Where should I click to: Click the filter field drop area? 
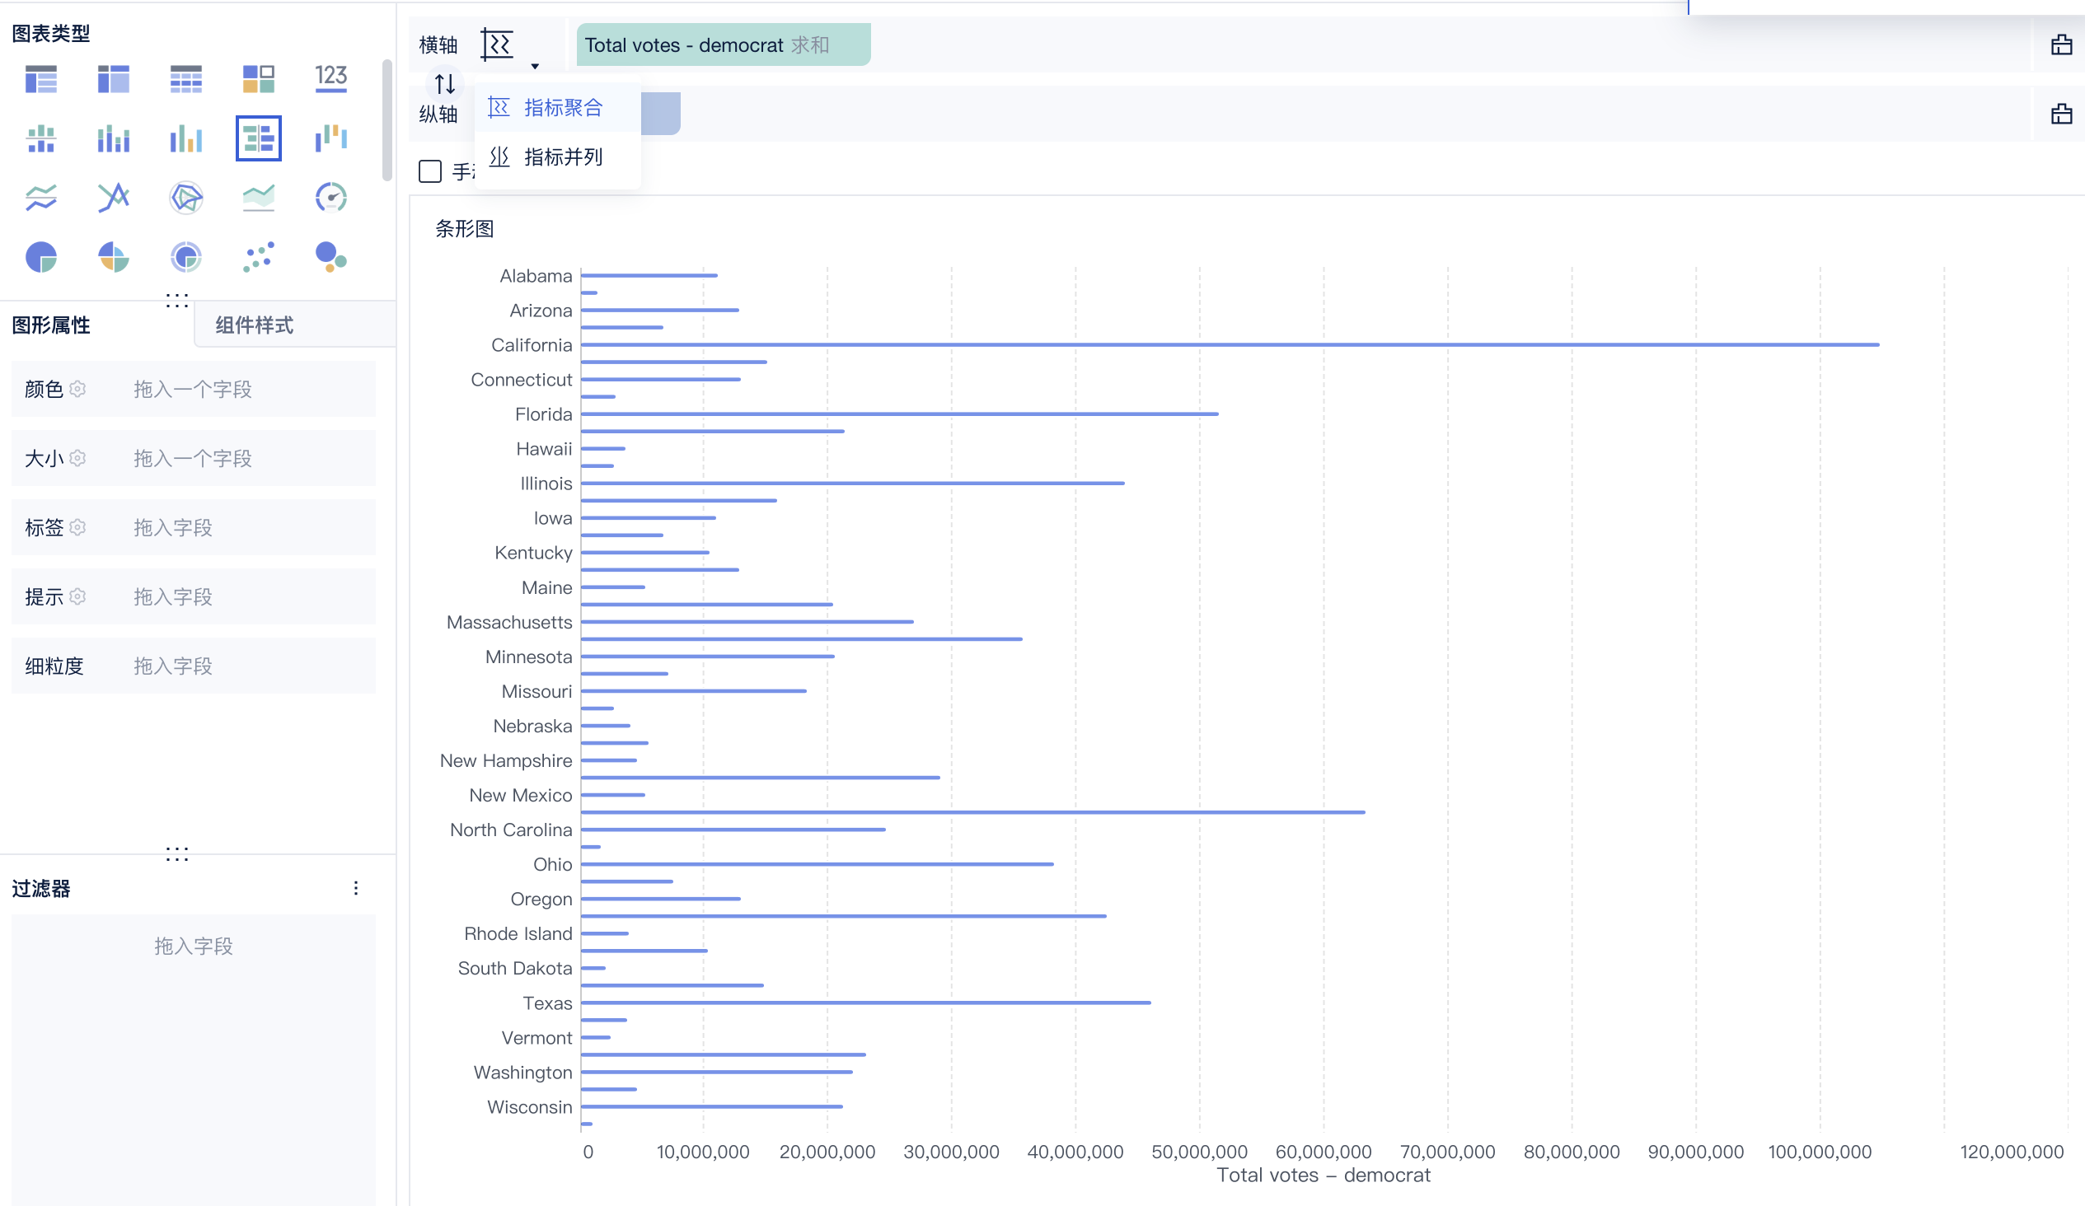[193, 946]
